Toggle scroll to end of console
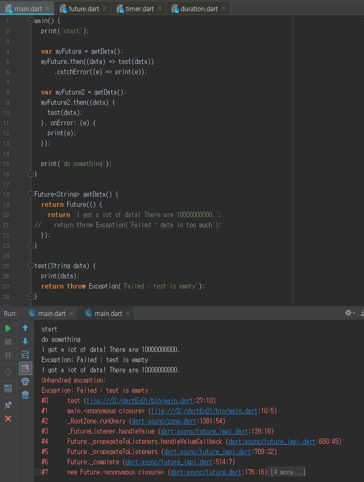Viewport: 364px width, 482px height. click(x=25, y=368)
